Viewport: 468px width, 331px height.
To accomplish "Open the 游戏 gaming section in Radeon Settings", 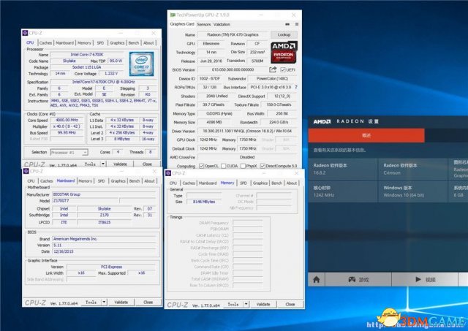I will [x=358, y=279].
